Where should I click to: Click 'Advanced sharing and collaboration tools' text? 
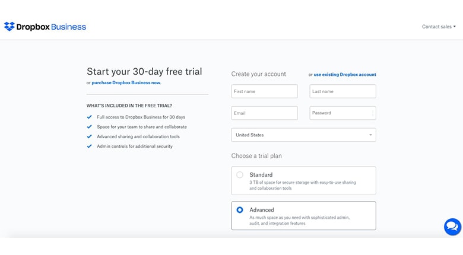(138, 136)
